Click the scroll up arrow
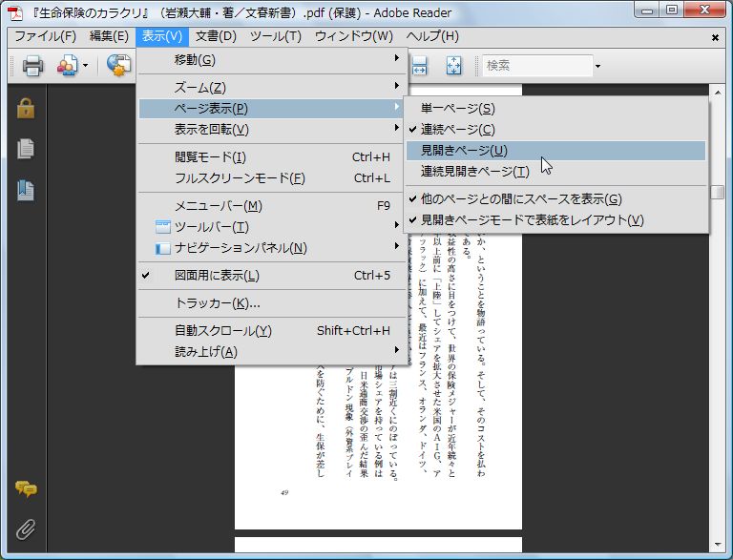The image size is (733, 560). coord(718,93)
